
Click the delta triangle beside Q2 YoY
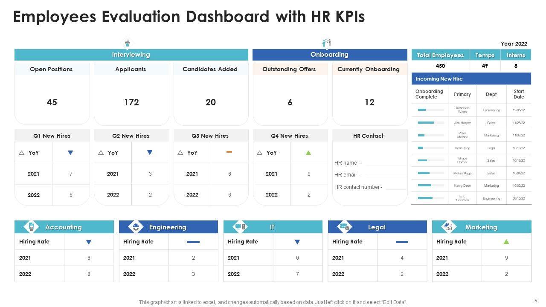pyautogui.click(x=101, y=153)
